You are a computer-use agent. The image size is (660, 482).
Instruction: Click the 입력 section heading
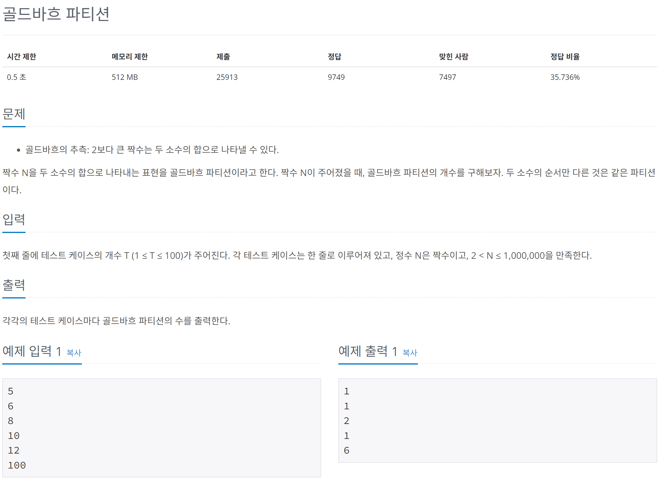pyautogui.click(x=14, y=219)
